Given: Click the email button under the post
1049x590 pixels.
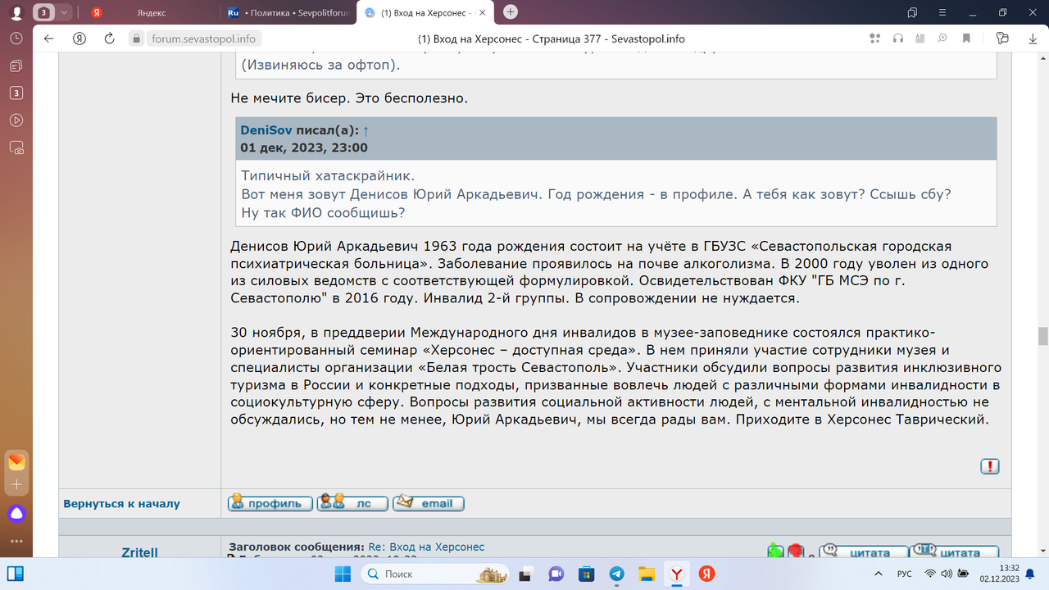Looking at the screenshot, I should (428, 503).
